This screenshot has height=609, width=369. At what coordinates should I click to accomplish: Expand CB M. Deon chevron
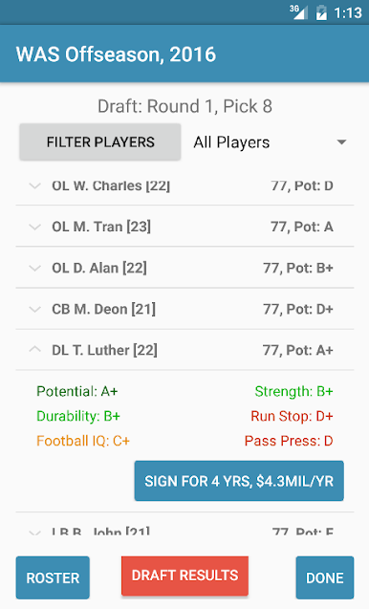(35, 309)
